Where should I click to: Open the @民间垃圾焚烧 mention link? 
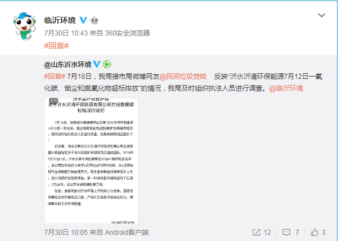pos(183,77)
